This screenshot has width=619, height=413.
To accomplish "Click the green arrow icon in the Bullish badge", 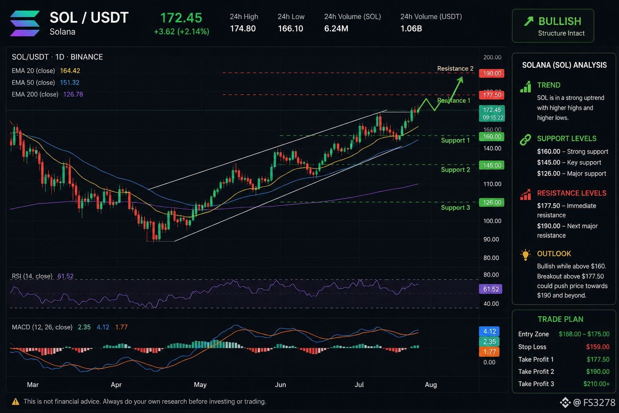I will pyautogui.click(x=529, y=21).
